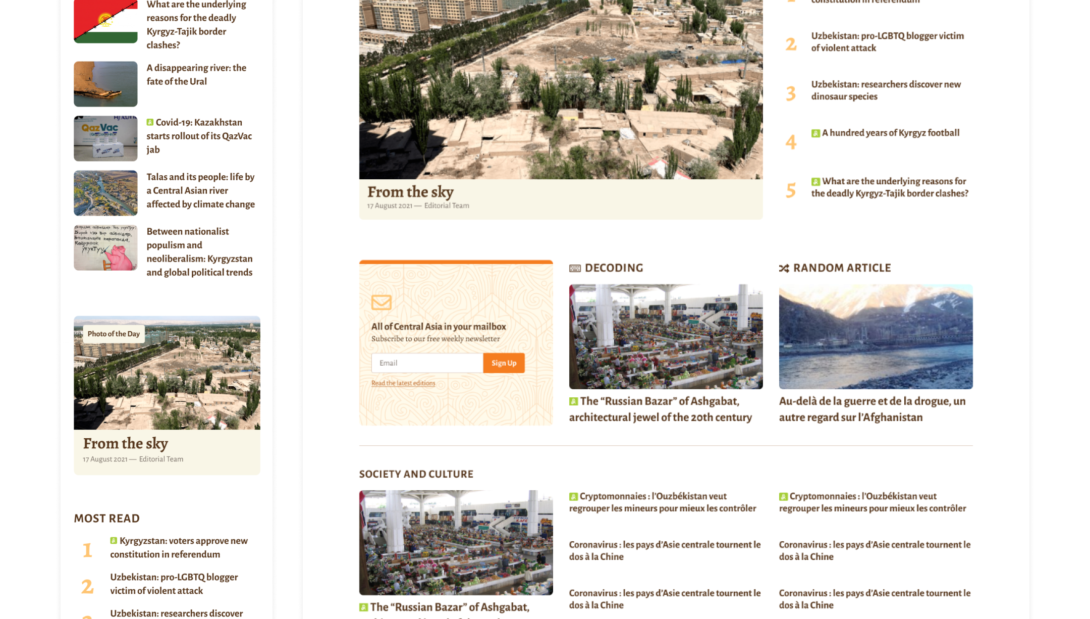Screen dimensions: 1090x619
Task: Click the keyboard icon beside DECODING
Action: point(575,268)
